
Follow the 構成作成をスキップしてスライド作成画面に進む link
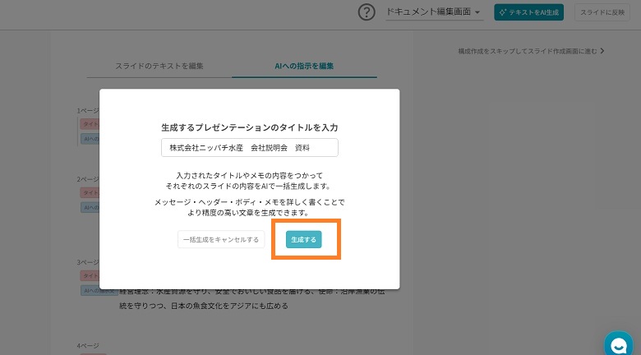click(x=531, y=51)
